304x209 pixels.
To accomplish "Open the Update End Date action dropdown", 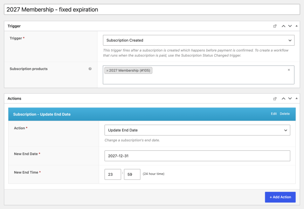I will (x=197, y=130).
